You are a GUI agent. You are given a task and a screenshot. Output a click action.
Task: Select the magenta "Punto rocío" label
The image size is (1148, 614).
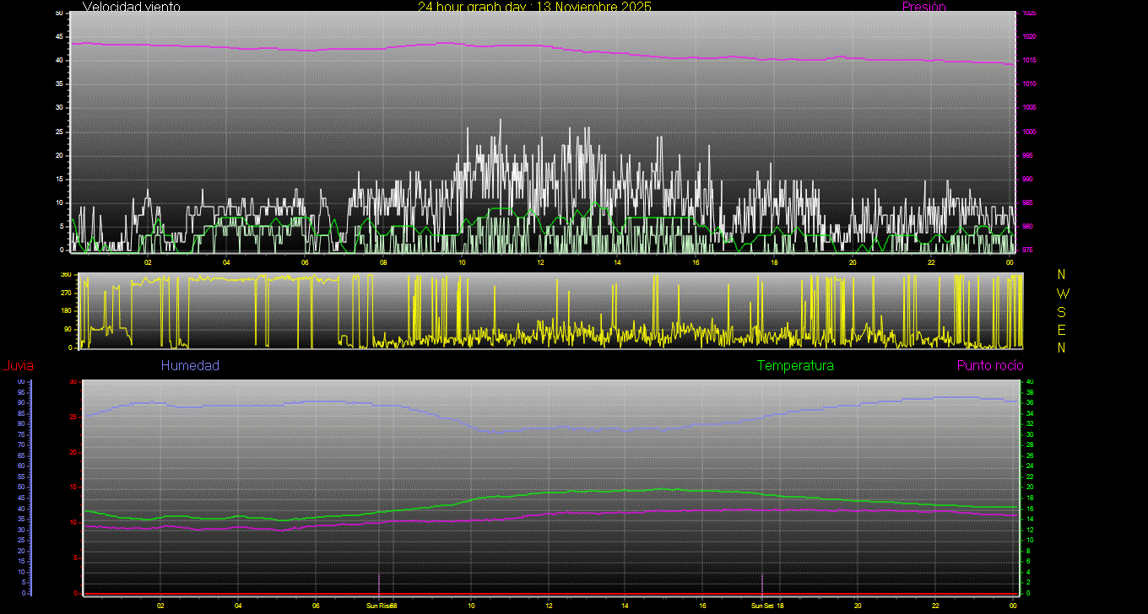(x=990, y=366)
